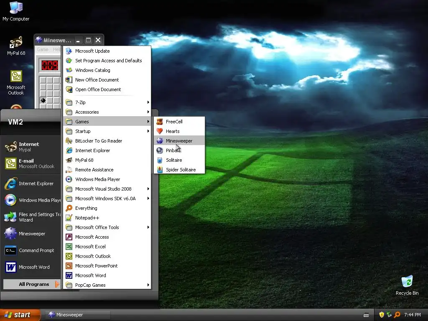Launch Windows Media Player from All Programs list

107,179
